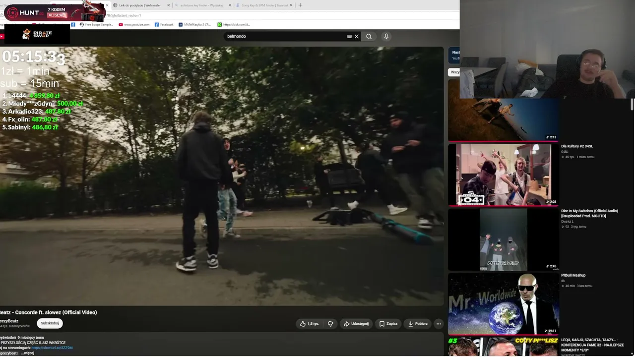Run search with the magnifier icon

(369, 36)
